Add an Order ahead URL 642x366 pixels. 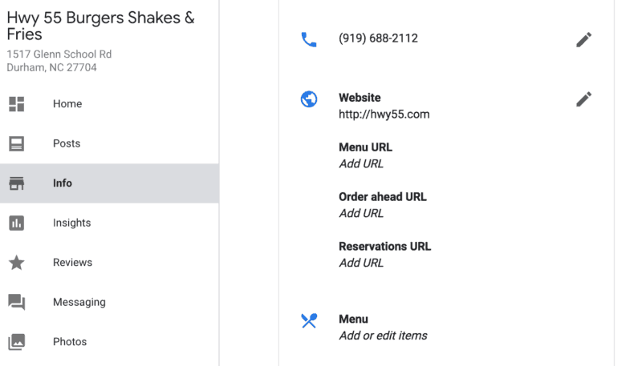361,214
